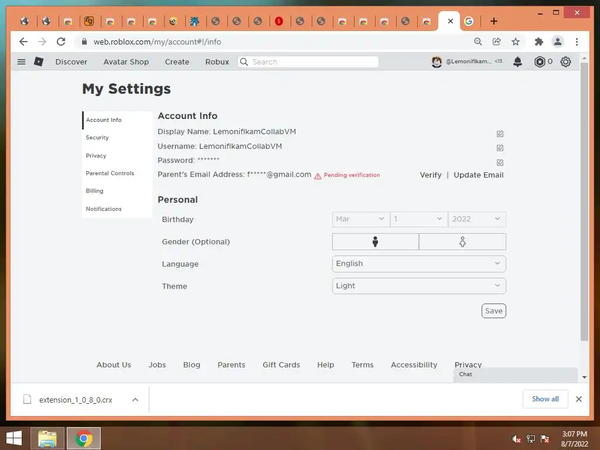Click the Save button

click(x=493, y=311)
